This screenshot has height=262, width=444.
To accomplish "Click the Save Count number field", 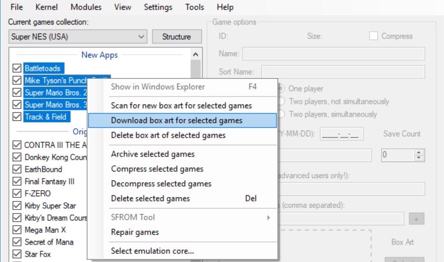I will point(398,155).
